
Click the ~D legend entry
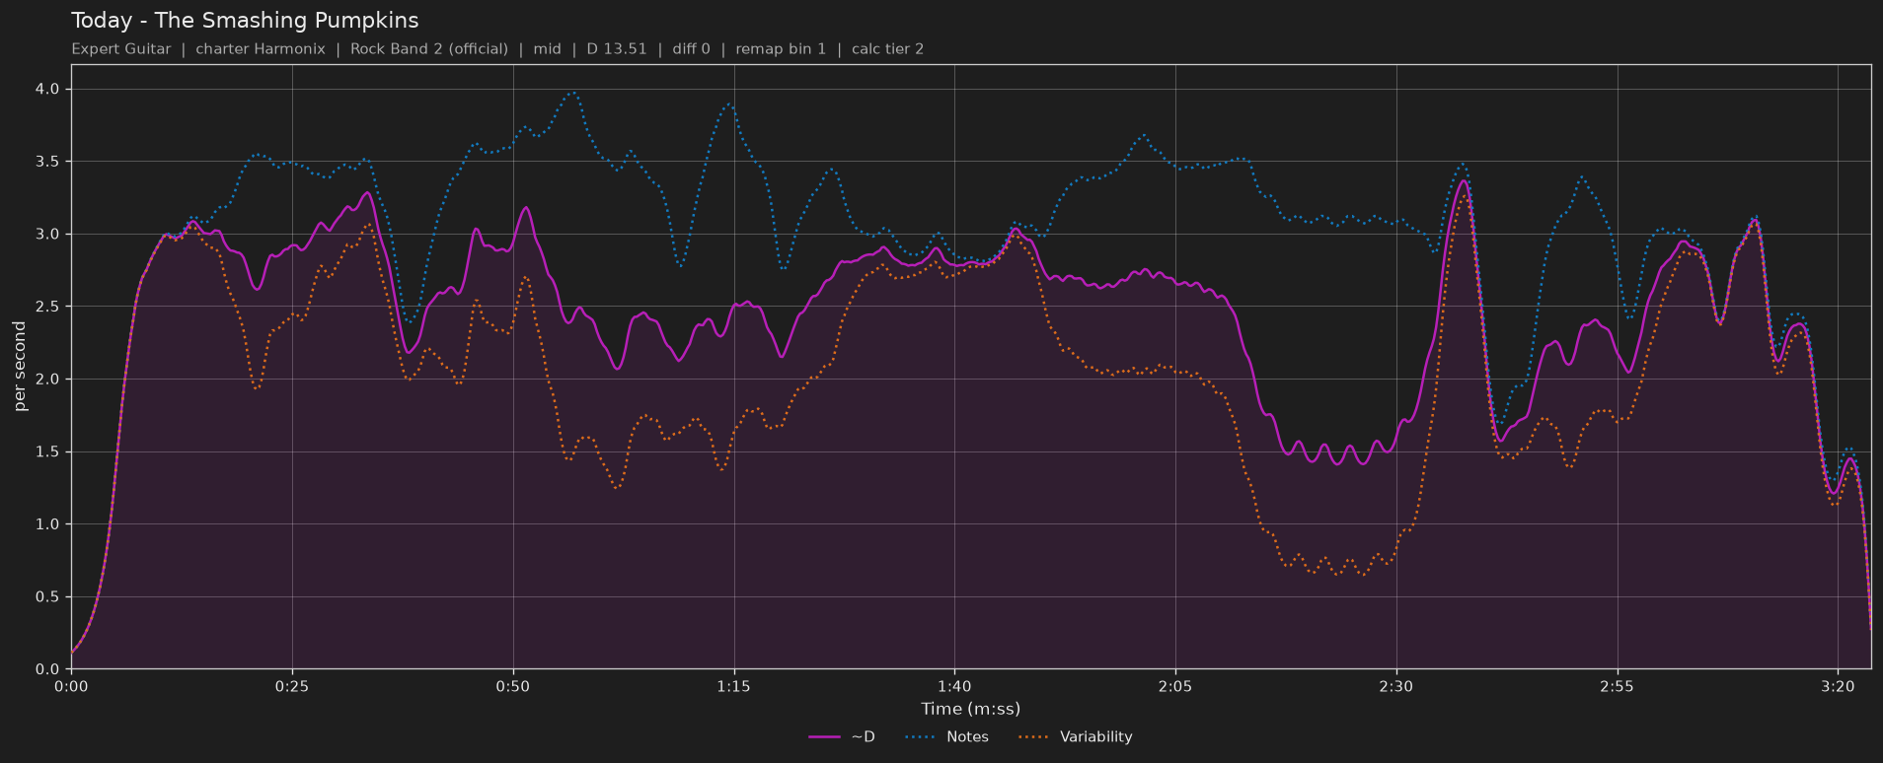[842, 737]
